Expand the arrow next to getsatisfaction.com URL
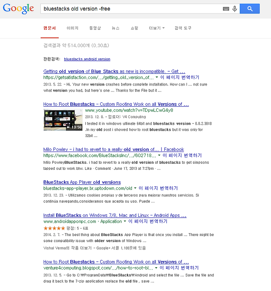This screenshot has width=271, height=291. [157, 77]
